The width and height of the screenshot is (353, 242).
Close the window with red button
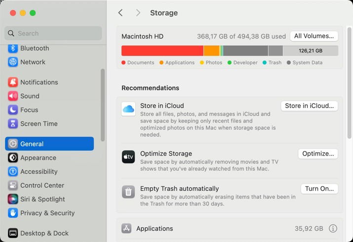pyautogui.click(x=13, y=13)
